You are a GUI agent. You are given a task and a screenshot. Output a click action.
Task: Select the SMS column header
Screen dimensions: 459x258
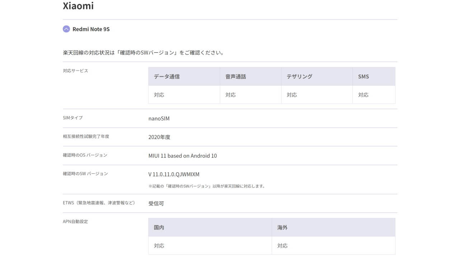coord(363,76)
